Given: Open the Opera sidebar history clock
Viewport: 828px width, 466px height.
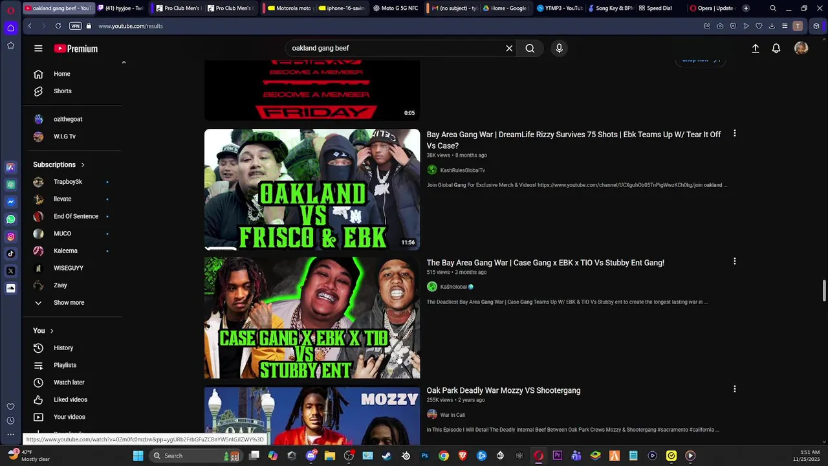Looking at the screenshot, I should click(x=10, y=421).
